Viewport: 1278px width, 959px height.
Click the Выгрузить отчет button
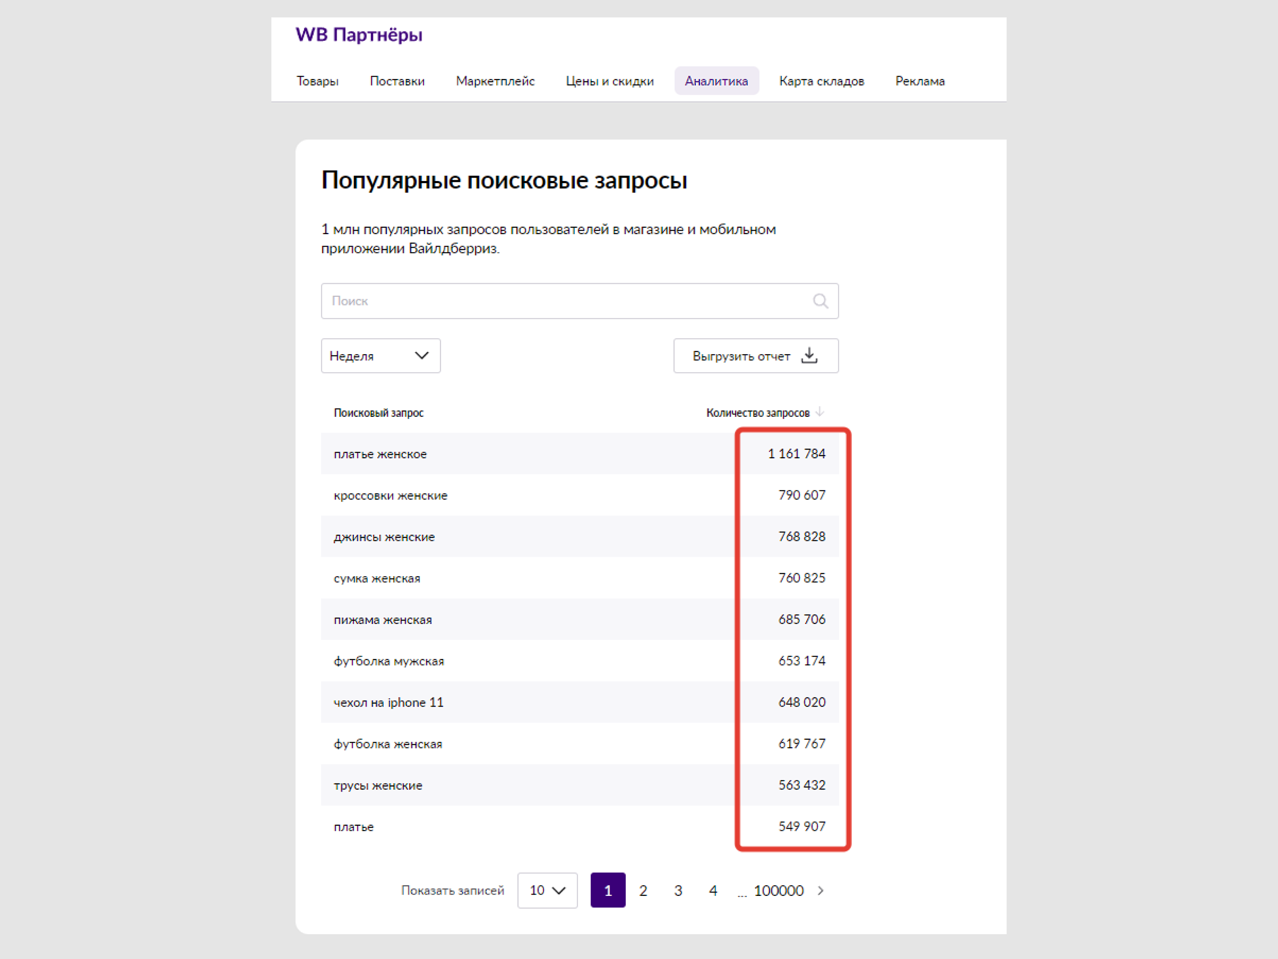tap(756, 355)
